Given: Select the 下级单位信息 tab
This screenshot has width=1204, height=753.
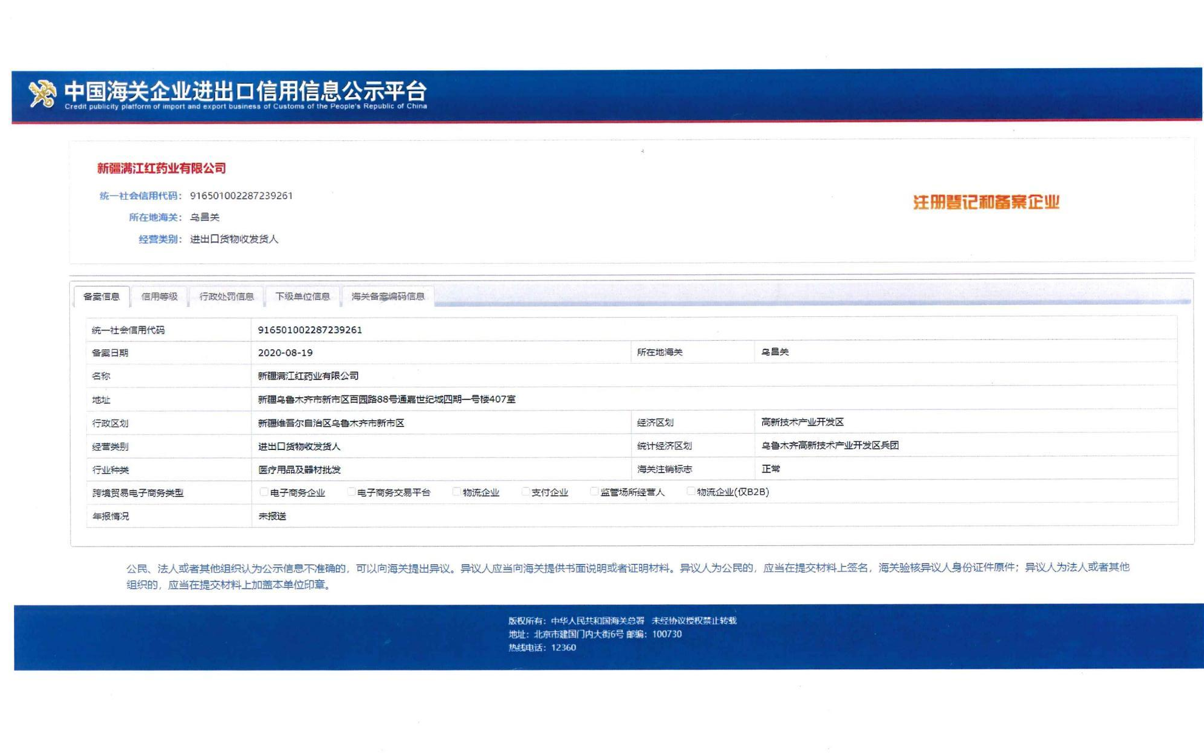Looking at the screenshot, I should point(303,296).
